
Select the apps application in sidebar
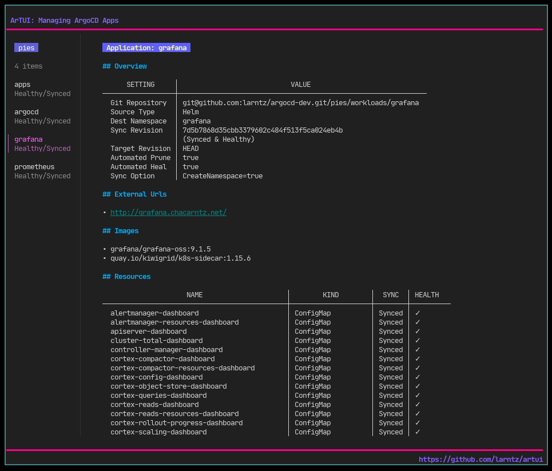(42, 89)
